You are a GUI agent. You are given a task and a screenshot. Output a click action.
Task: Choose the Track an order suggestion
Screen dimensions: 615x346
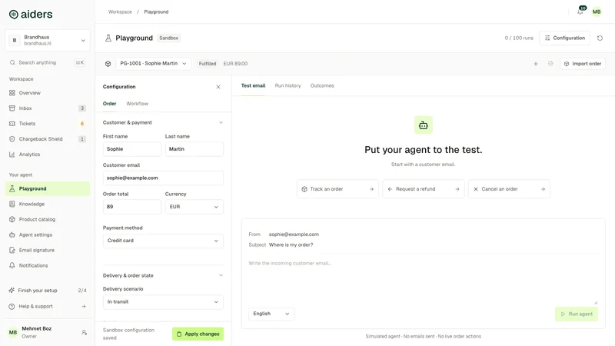pyautogui.click(x=337, y=189)
